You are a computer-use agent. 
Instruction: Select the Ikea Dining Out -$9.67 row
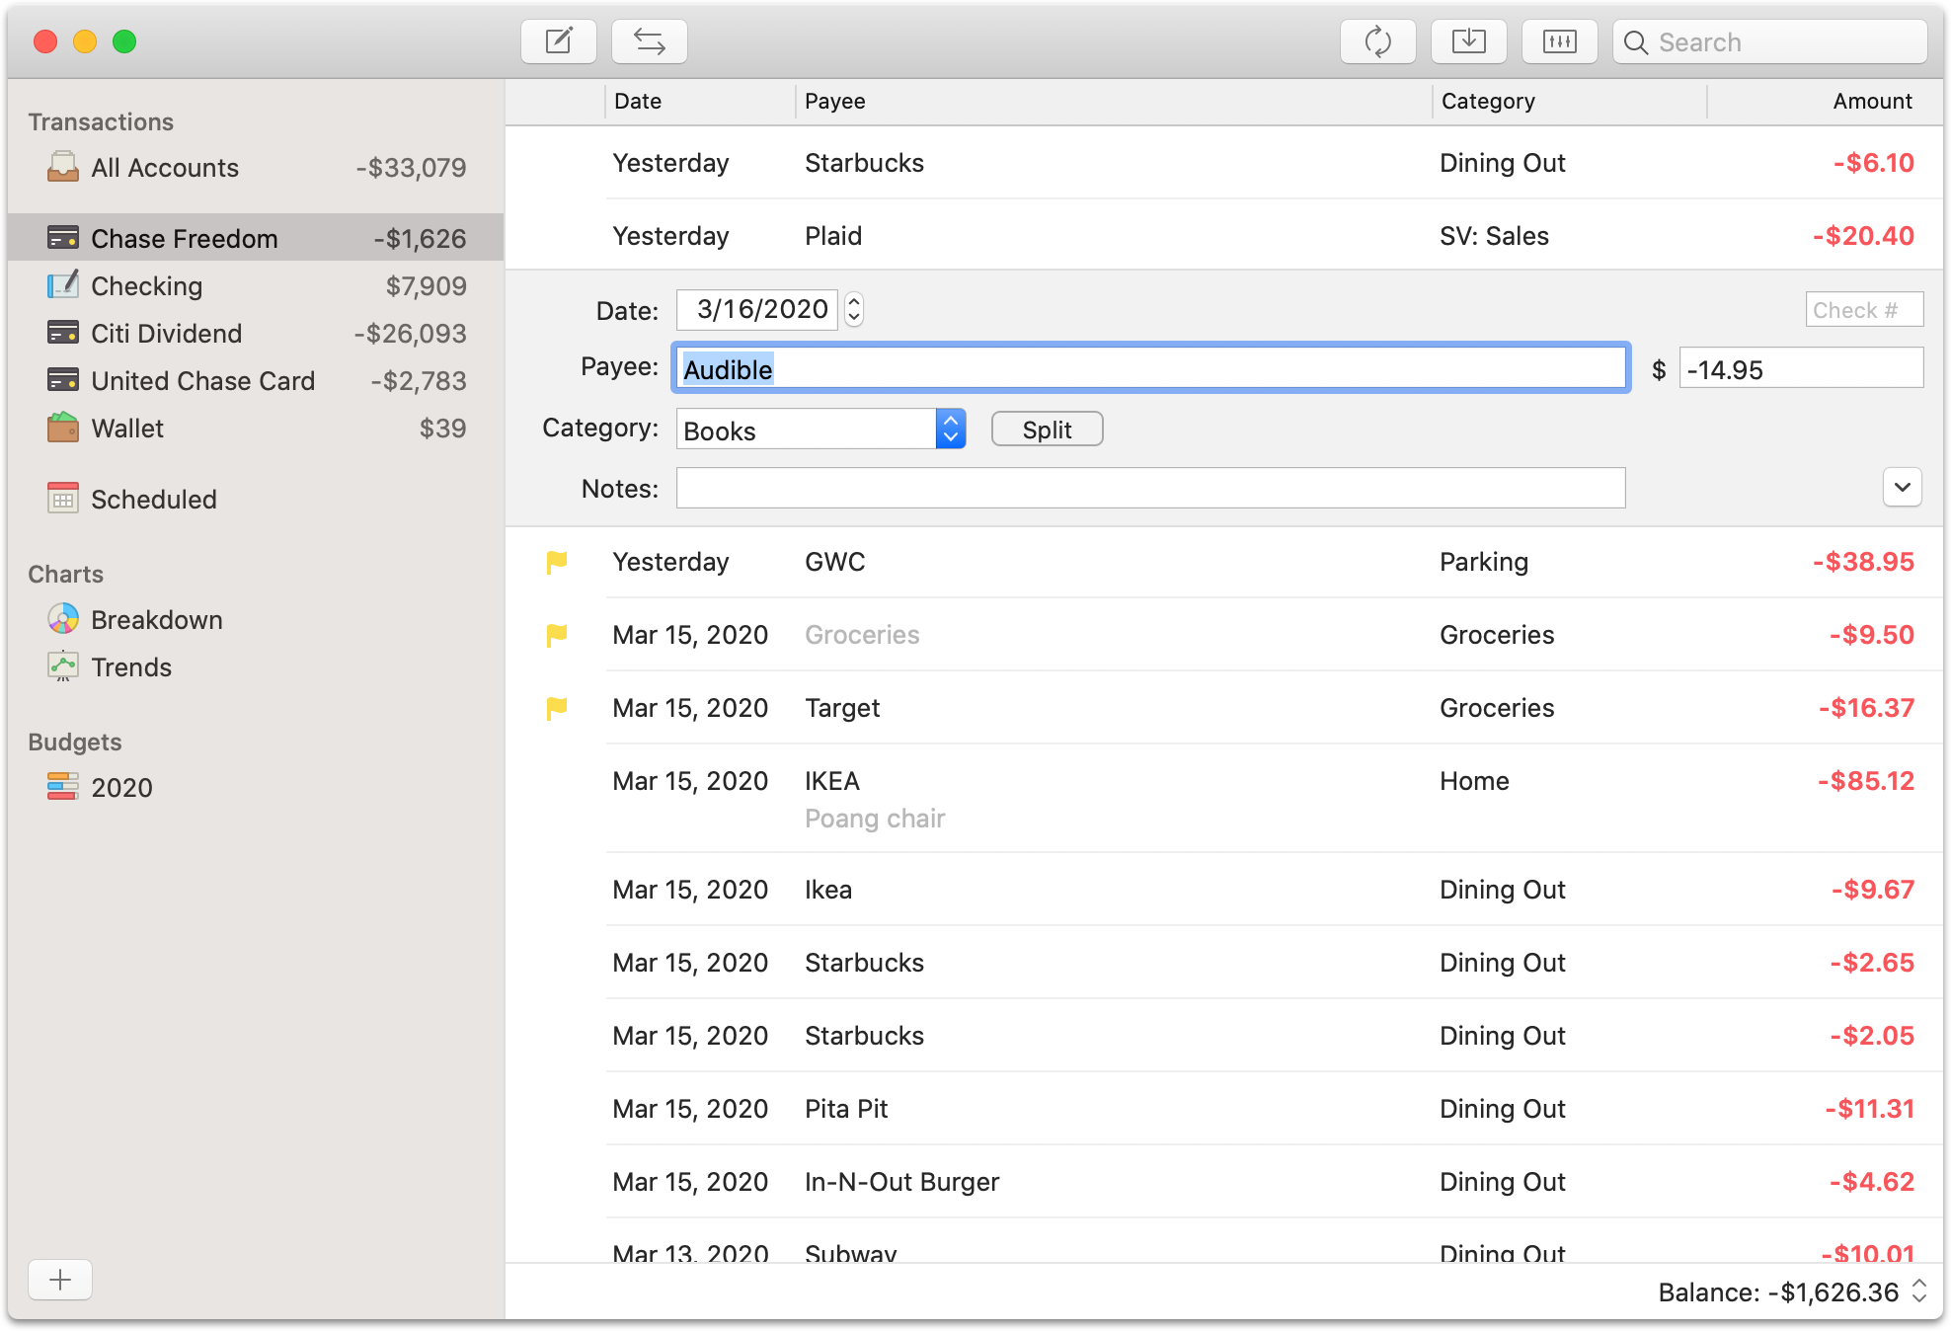click(1224, 890)
